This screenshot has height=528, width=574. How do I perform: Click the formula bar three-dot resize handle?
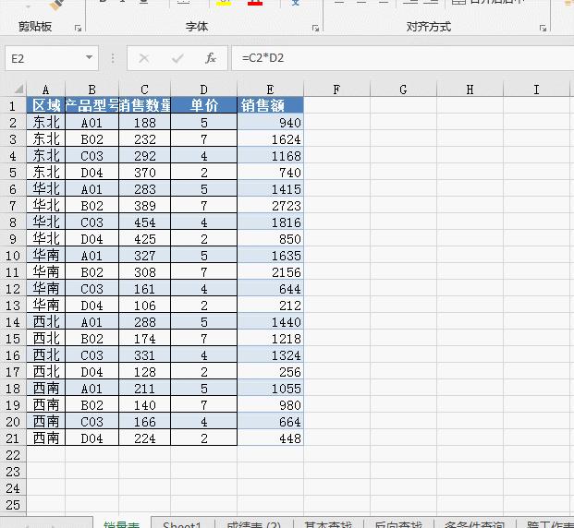(x=113, y=58)
